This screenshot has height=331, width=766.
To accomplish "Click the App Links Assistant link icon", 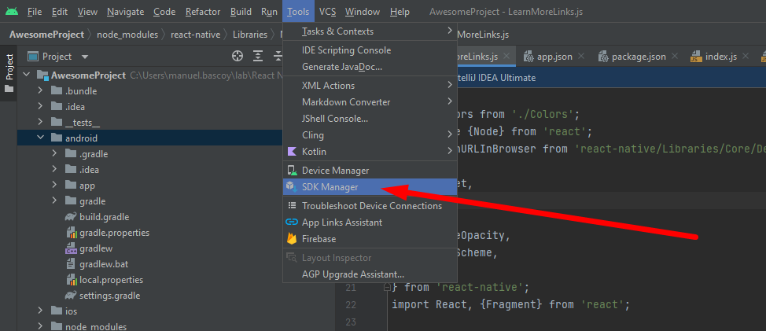I will click(291, 223).
